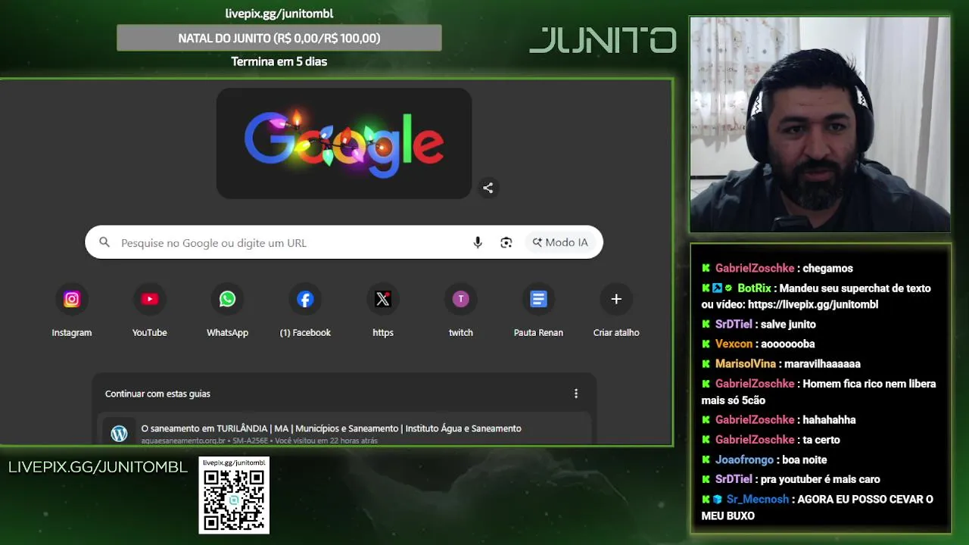Image resolution: width=969 pixels, height=545 pixels.
Task: Start voice search with the microphone icon
Action: pos(478,242)
